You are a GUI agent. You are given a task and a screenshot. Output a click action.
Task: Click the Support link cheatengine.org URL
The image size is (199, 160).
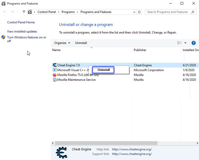coord(132,154)
